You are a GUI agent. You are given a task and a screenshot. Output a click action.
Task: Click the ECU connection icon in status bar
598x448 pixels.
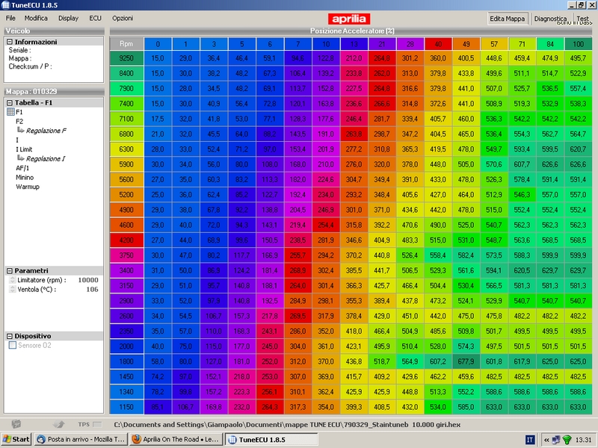click(16, 424)
